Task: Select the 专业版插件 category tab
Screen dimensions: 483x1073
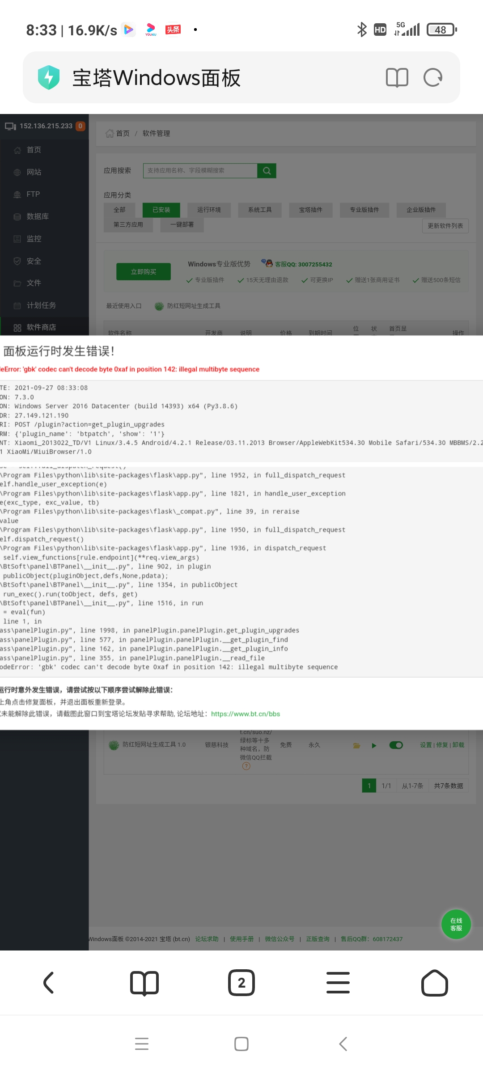Action: pyautogui.click(x=364, y=210)
